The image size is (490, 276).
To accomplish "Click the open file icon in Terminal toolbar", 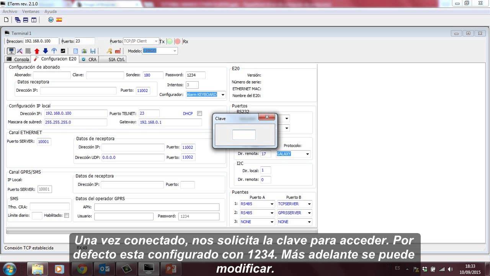I will click(84, 51).
